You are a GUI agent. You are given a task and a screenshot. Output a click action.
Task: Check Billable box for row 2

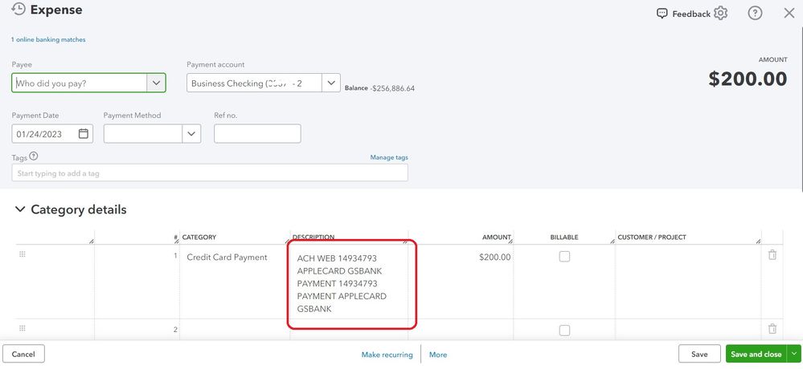pos(564,330)
